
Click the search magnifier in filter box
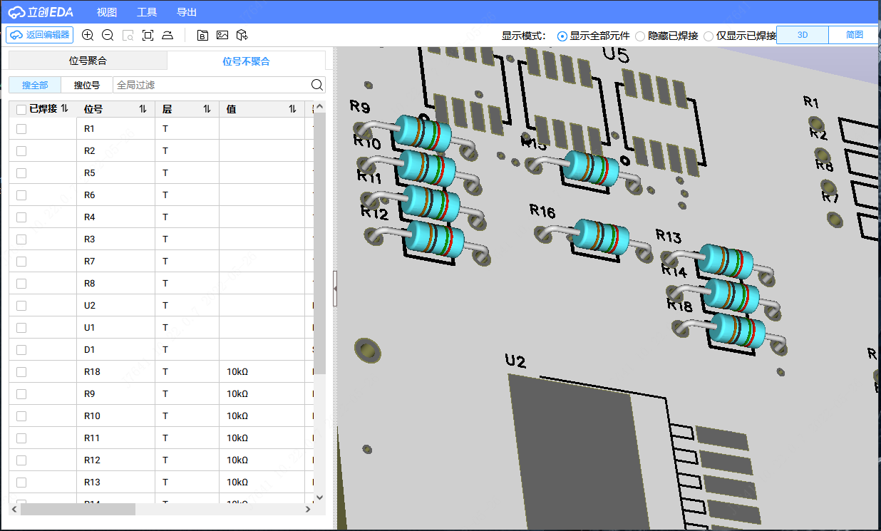(317, 86)
